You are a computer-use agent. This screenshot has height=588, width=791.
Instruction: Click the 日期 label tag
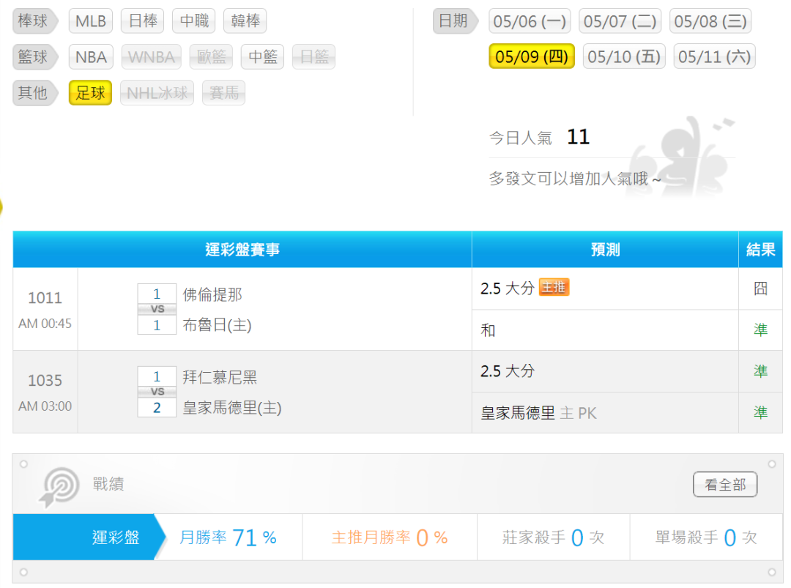click(x=455, y=21)
